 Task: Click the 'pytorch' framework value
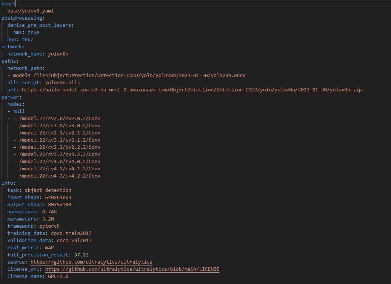49,226
